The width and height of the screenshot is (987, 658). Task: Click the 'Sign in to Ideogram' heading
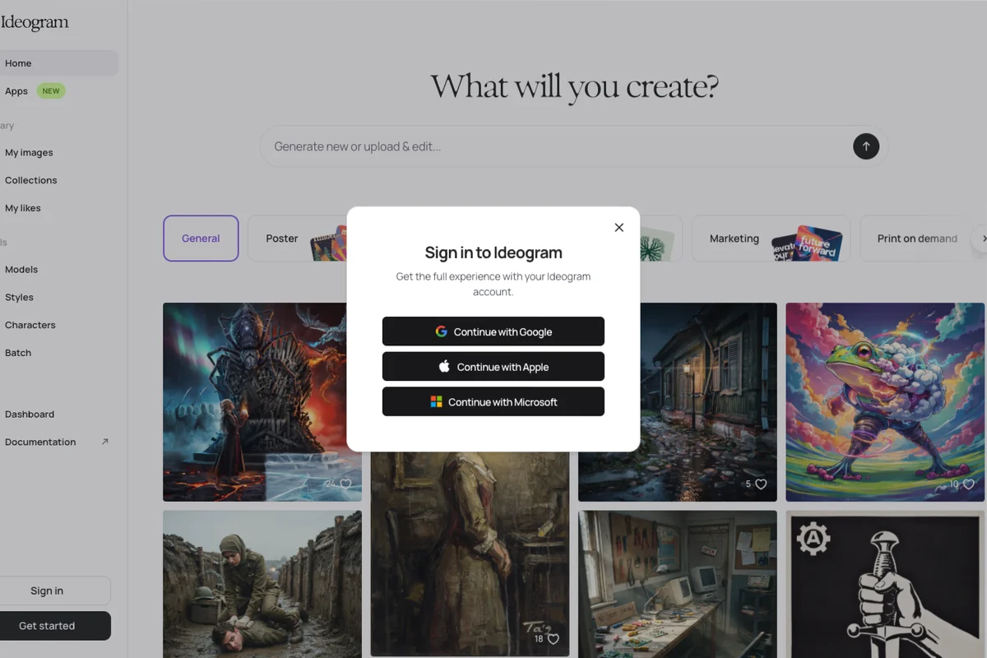(493, 253)
